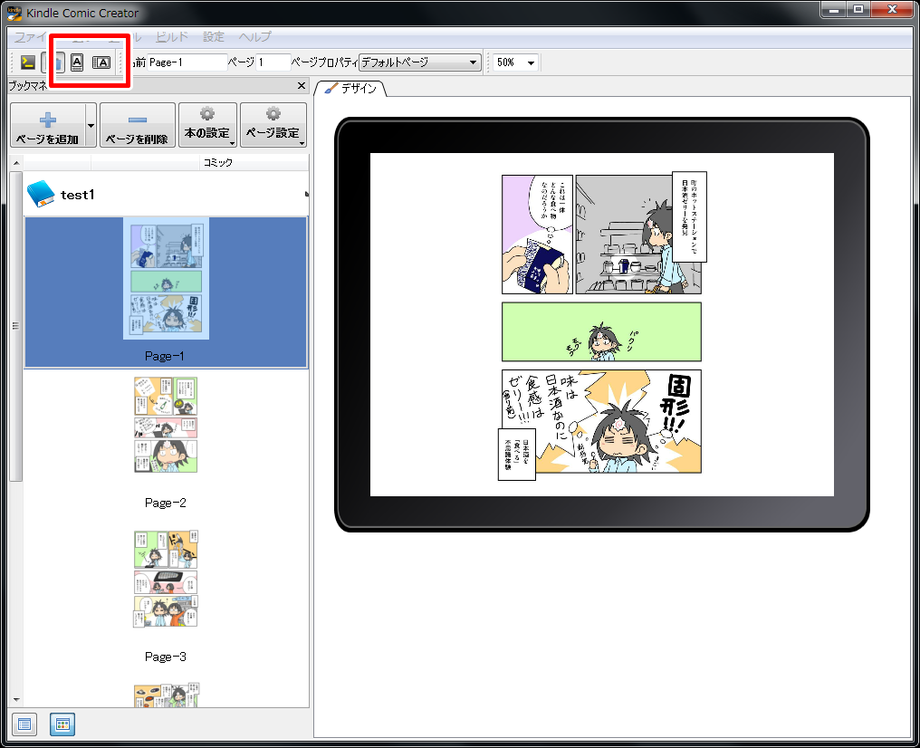Open the 本の設定 menu button
The image size is (920, 748).
[x=207, y=125]
